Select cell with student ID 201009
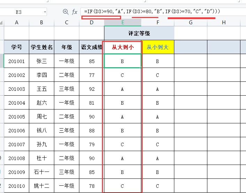 16,172
